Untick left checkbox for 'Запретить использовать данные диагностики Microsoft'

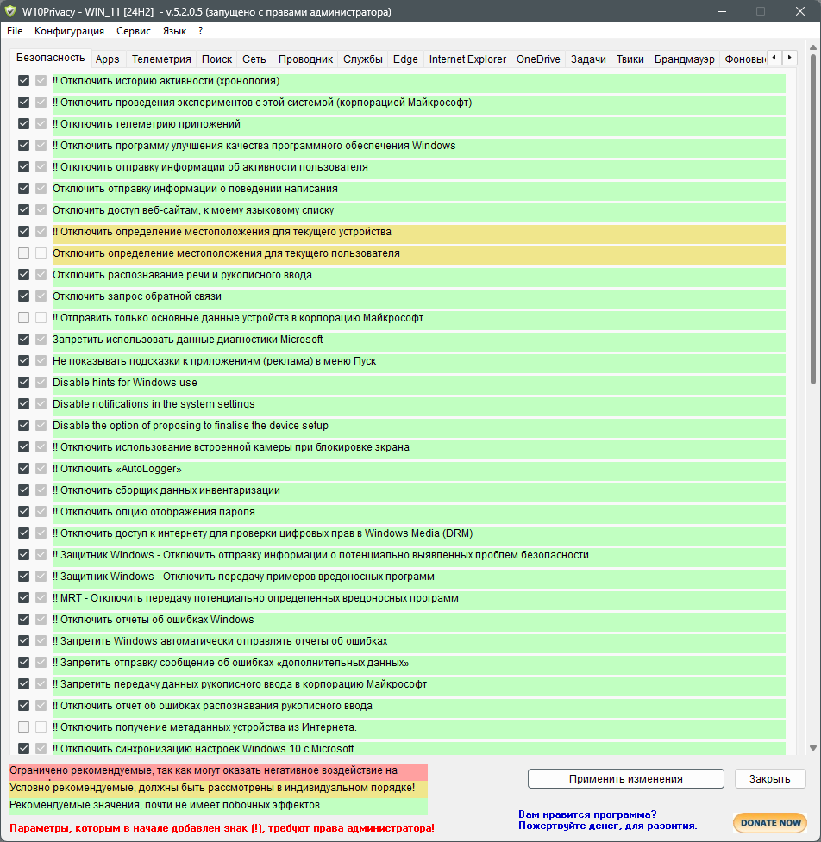click(23, 339)
